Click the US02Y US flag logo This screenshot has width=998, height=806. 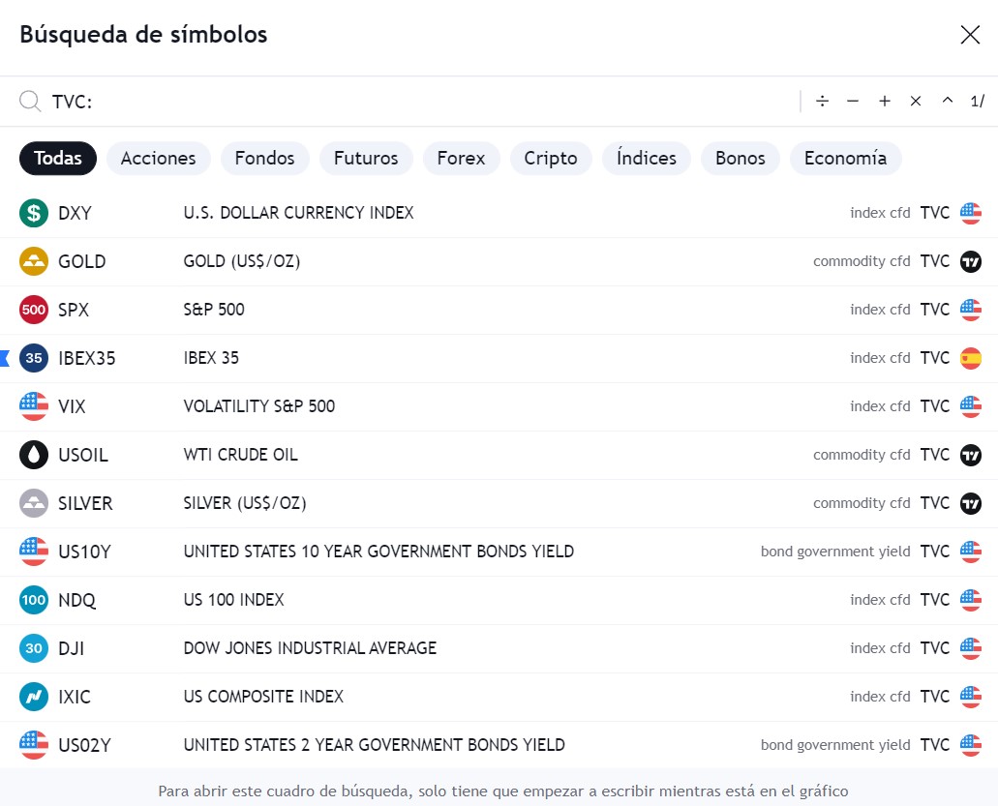(34, 745)
